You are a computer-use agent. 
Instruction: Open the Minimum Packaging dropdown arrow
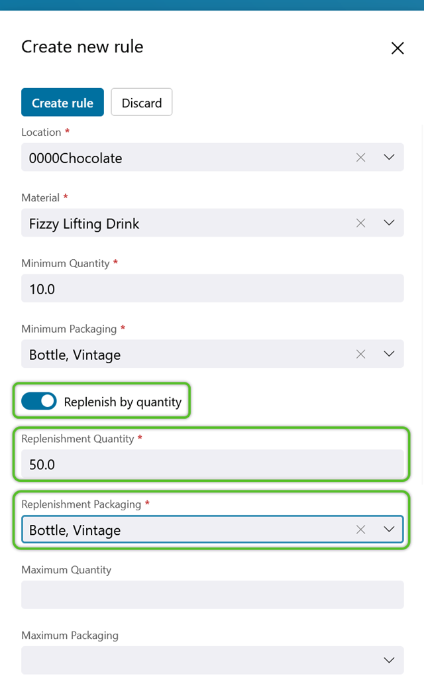point(389,354)
